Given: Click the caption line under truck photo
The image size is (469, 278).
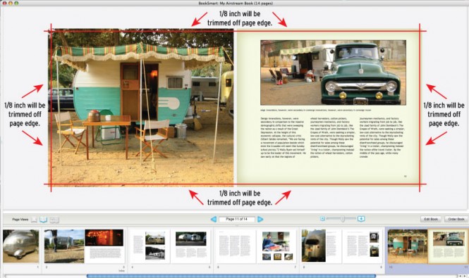Looking at the screenshot, I should (x=316, y=110).
